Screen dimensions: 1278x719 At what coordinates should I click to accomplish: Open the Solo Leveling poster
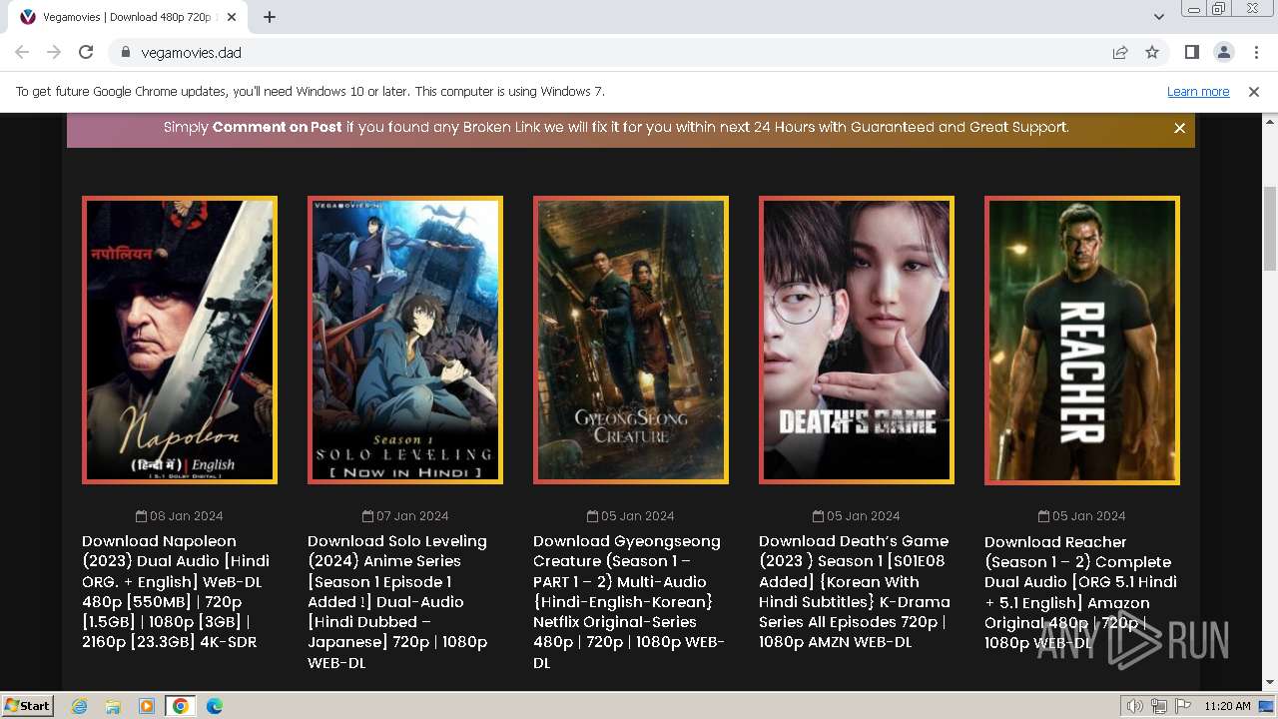[x=405, y=340]
